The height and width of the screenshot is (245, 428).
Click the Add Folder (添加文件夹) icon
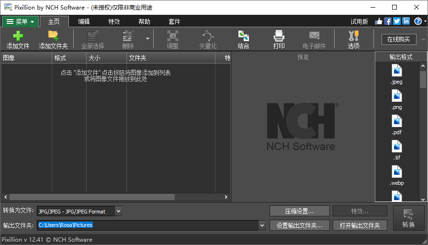(53, 36)
